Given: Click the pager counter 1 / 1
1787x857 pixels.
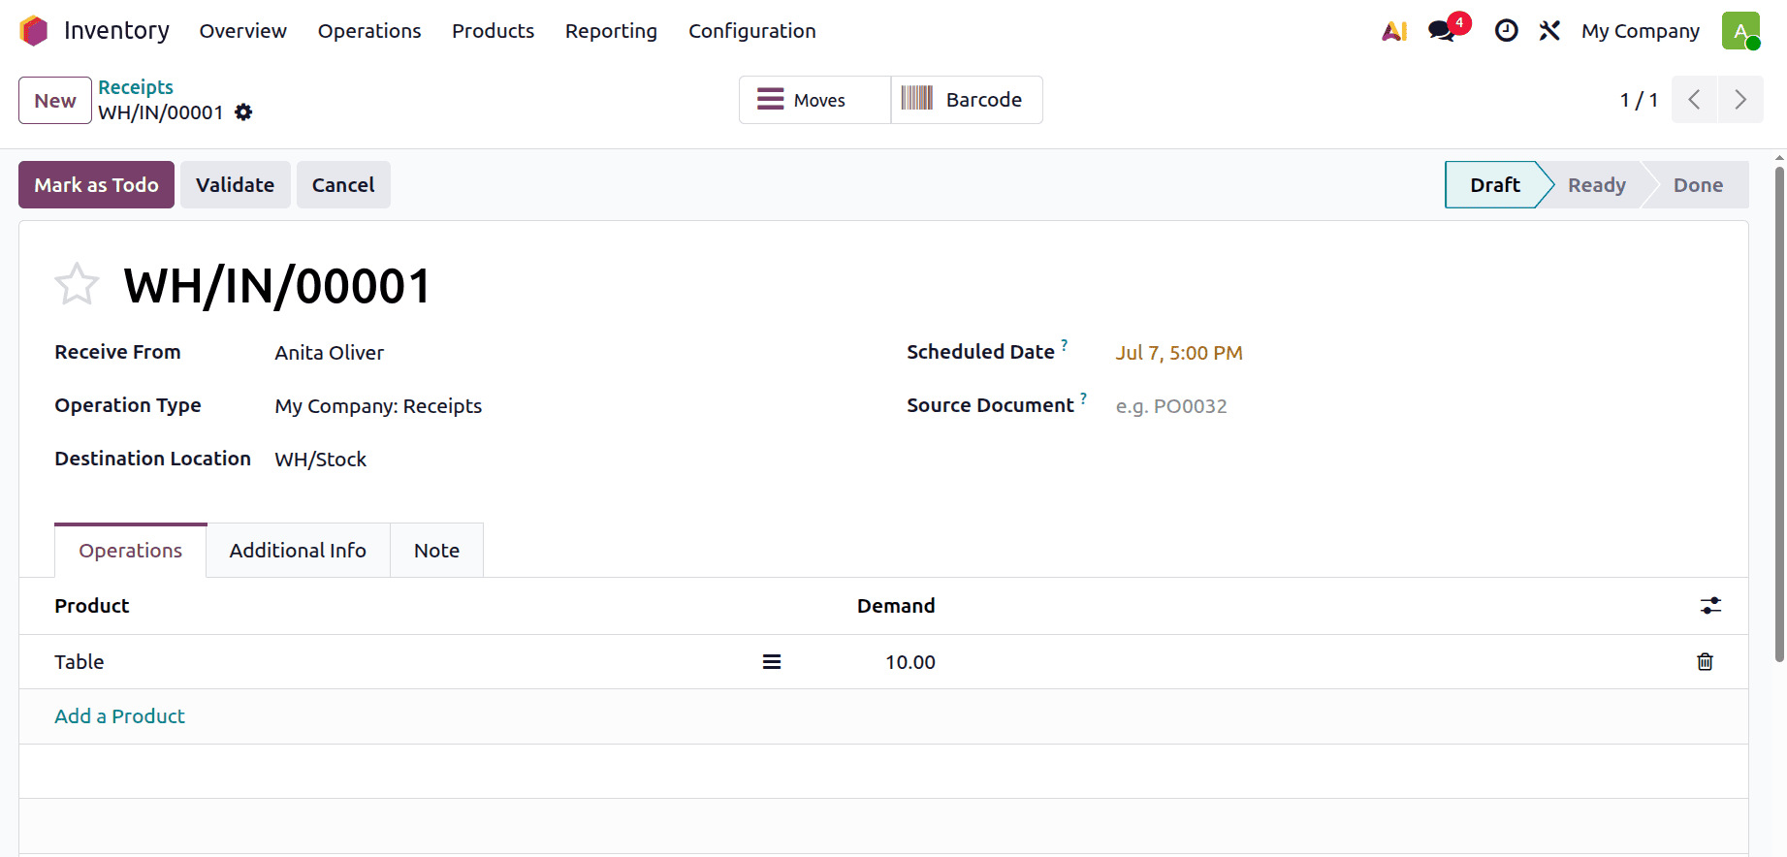Looking at the screenshot, I should 1639,100.
